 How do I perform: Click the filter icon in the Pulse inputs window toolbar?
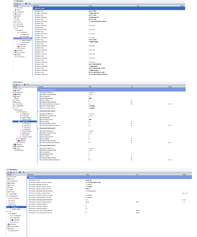28,85
